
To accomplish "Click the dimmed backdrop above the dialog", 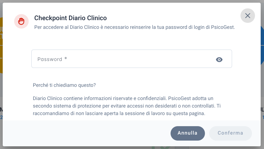I will click(132, 1).
